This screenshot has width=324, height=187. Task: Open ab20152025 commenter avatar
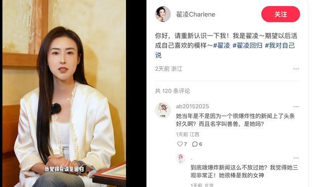pos(163,110)
